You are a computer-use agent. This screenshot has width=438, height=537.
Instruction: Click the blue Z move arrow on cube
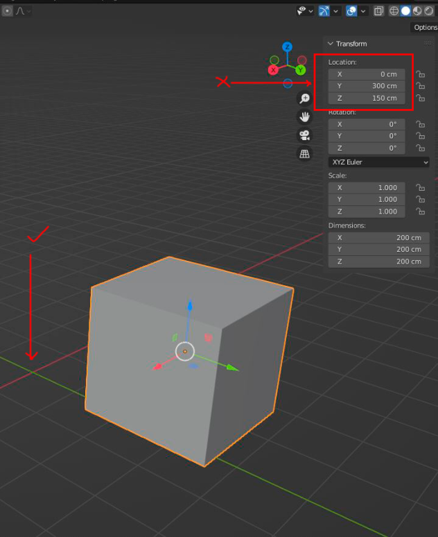(190, 305)
